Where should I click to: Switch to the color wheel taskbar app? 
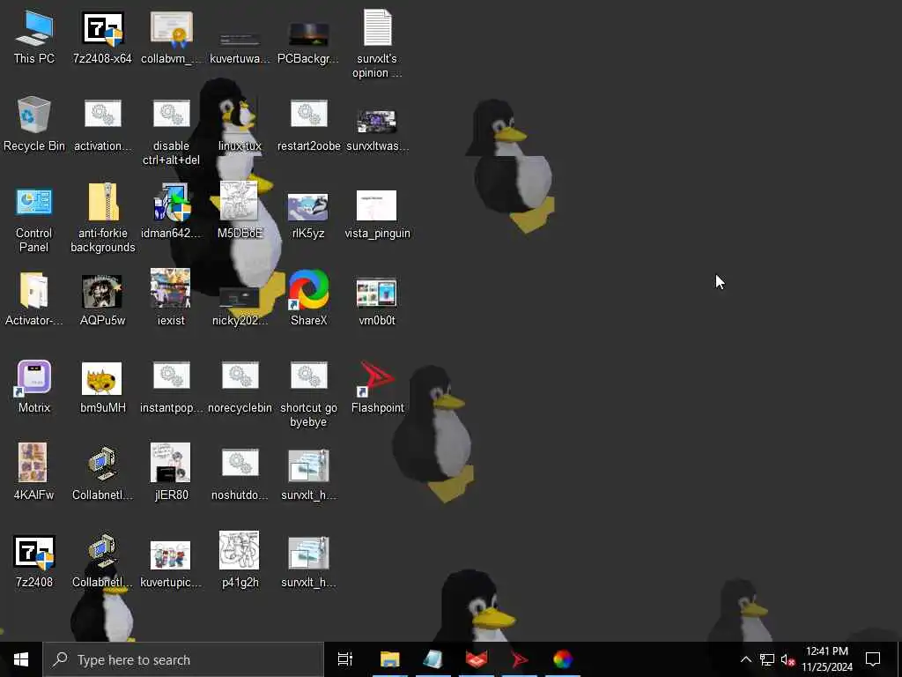click(563, 659)
